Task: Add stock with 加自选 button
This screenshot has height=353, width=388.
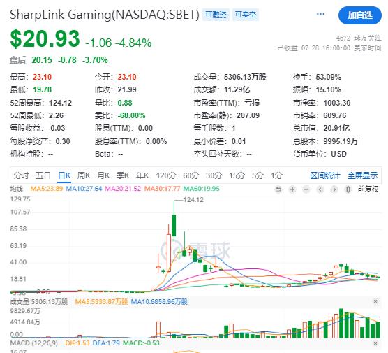Action: click(x=360, y=15)
